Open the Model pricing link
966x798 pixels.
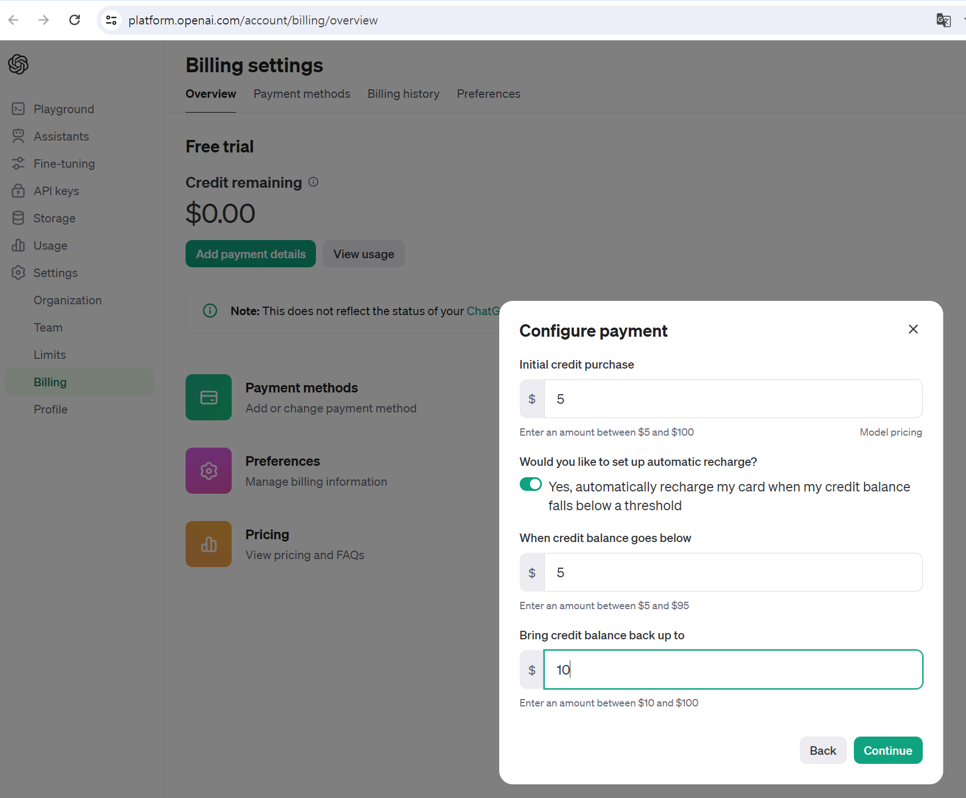pos(891,432)
